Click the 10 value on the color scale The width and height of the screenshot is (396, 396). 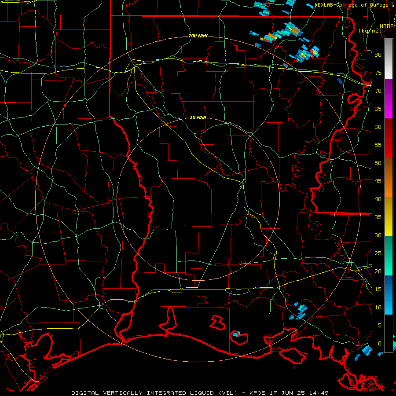coord(378,308)
